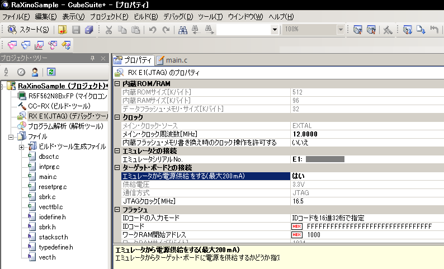Screen dimensions: 444x269
Task: Open the プロジェクト(P) menu
Action: pyautogui.click(x=109, y=17)
